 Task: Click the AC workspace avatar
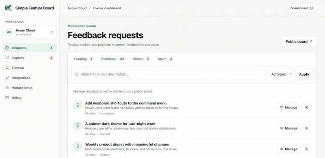[9, 32]
